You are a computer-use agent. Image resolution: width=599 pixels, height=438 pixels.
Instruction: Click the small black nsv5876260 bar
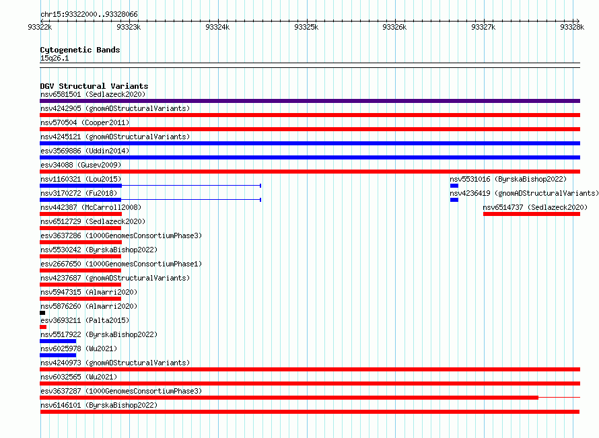42,313
